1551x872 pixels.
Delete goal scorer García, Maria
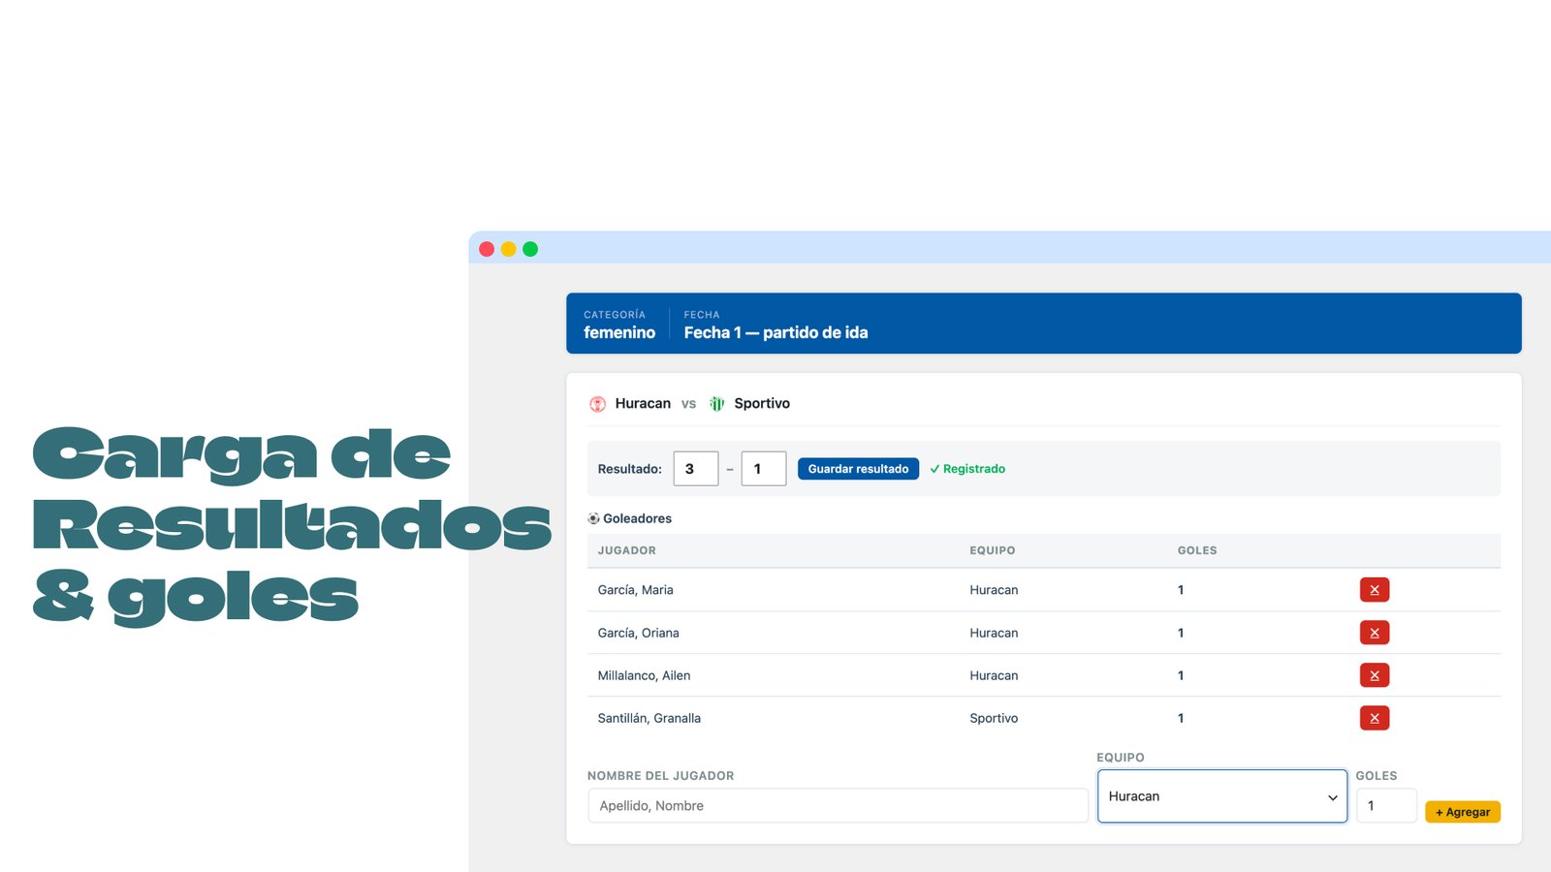(1374, 590)
